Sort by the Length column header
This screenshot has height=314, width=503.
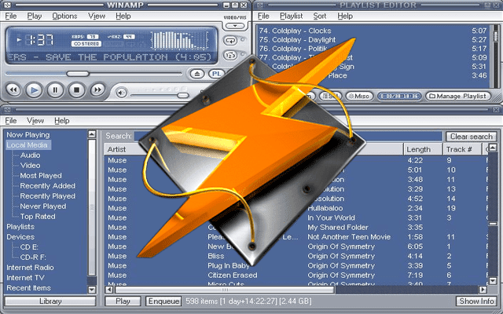(x=422, y=150)
